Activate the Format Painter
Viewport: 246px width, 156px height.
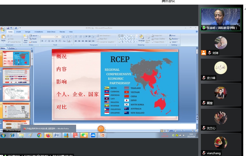pyautogui.click(x=14, y=42)
